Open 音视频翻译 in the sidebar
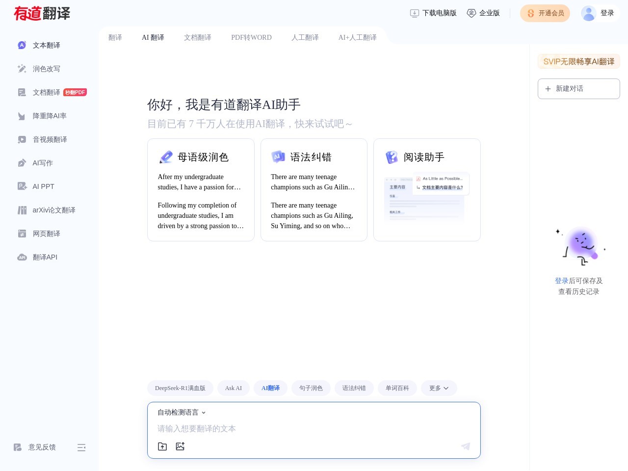 click(x=50, y=139)
